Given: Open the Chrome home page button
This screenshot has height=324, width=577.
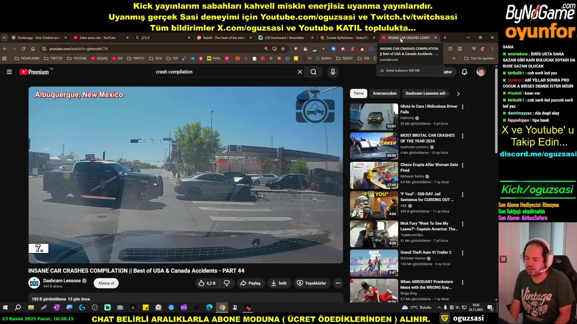Looking at the screenshot, I should point(33,49).
